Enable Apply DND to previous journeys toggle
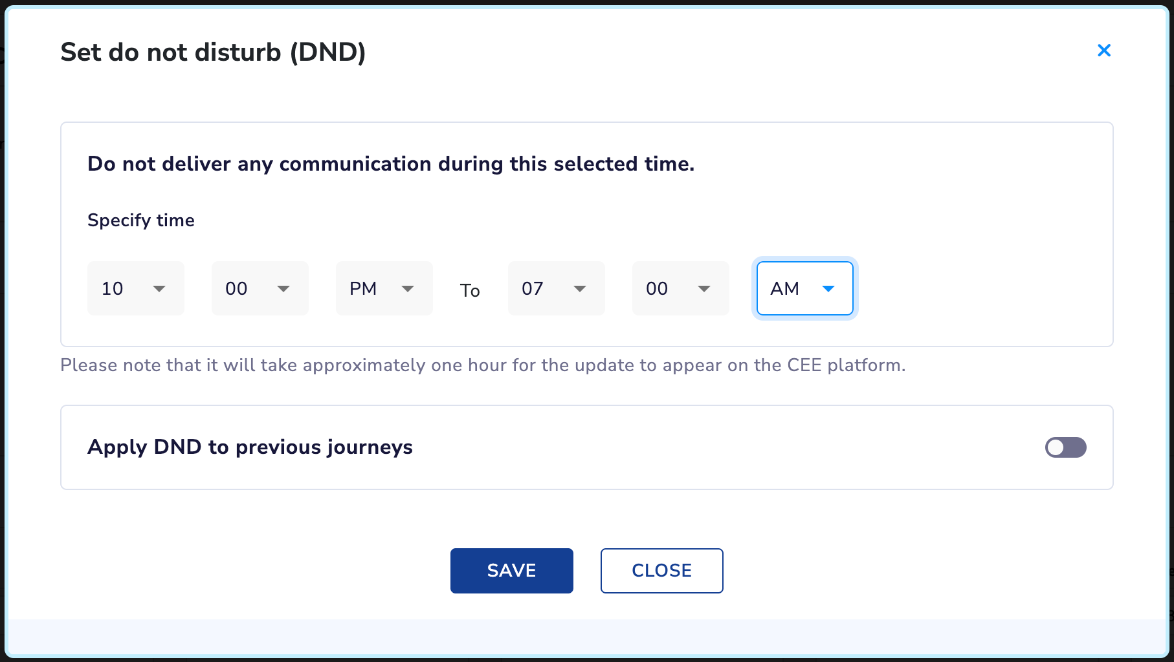 (x=1066, y=447)
